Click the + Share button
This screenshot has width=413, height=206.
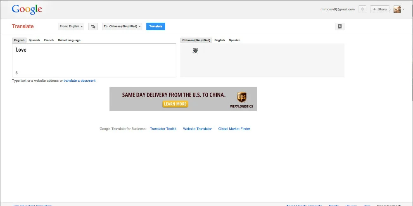380,9
